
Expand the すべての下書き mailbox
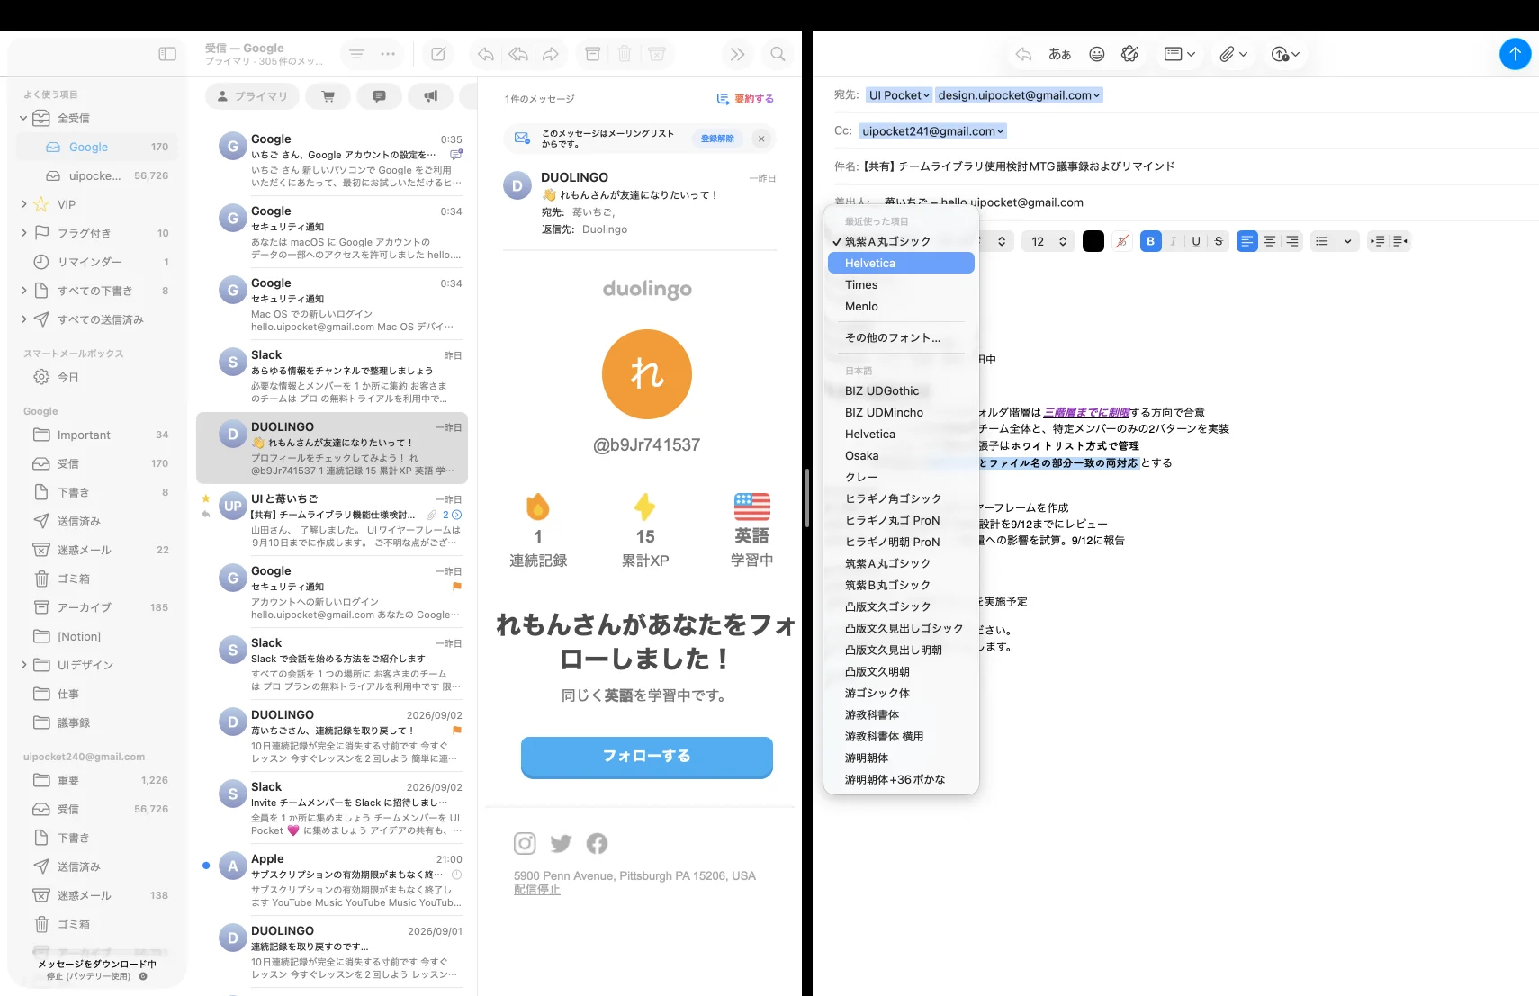coord(23,291)
